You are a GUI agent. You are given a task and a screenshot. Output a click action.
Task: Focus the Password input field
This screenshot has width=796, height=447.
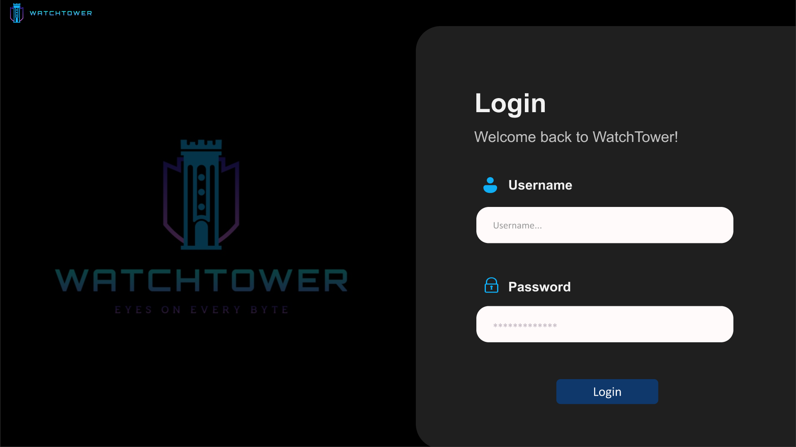pos(604,324)
